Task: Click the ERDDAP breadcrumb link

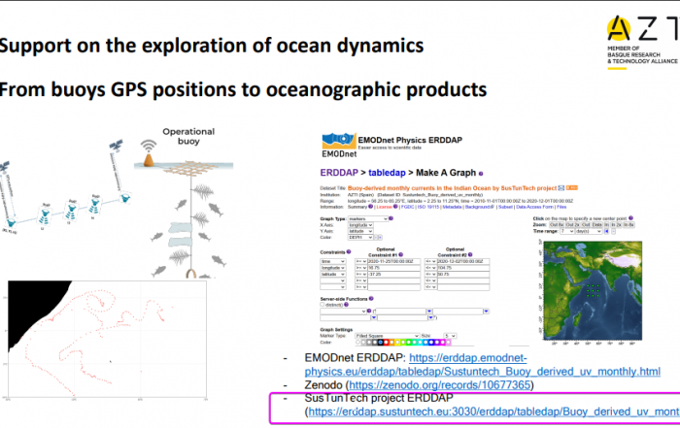Action: [339, 173]
